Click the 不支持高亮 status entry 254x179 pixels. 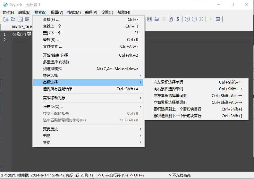[x=181, y=175]
